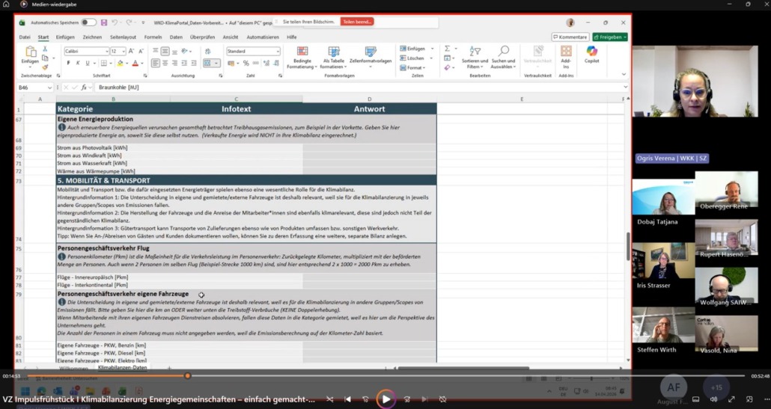The width and height of the screenshot is (771, 409).
Task: Toggle shuffle playback in the media player
Action: point(329,399)
